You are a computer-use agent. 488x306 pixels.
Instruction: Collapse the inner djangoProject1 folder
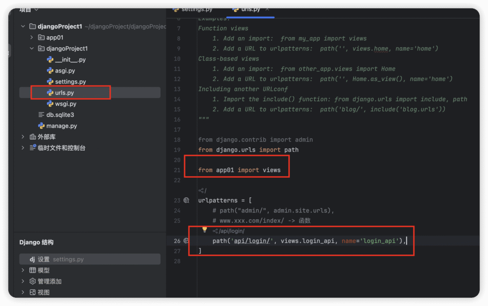coord(31,49)
